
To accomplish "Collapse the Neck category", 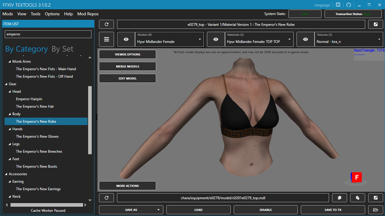I will point(10,196).
